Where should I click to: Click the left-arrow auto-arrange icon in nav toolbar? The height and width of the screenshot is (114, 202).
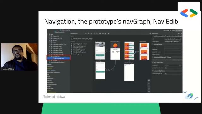tap(109, 34)
